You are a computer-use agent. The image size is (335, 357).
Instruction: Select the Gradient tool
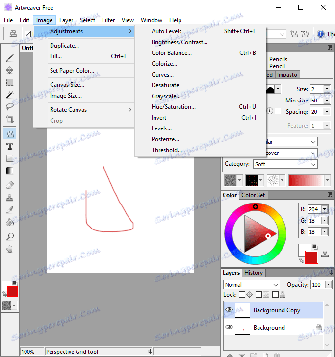pyautogui.click(x=10, y=171)
